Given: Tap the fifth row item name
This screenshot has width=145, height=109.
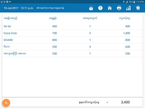Looking at the screenshot, I should click(x=15, y=53).
